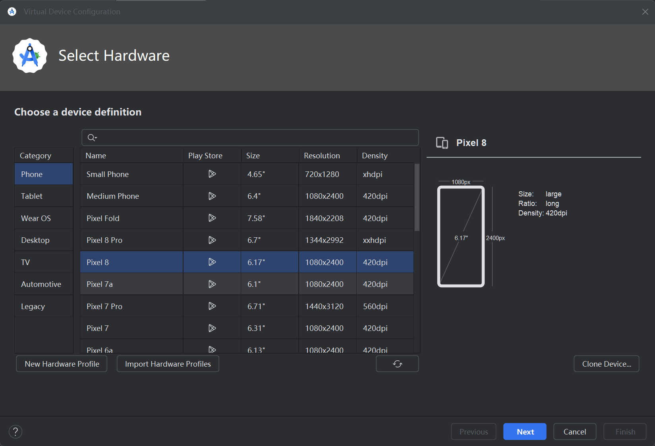This screenshot has height=446, width=655.
Task: Select the Wear OS category
Action: 44,218
